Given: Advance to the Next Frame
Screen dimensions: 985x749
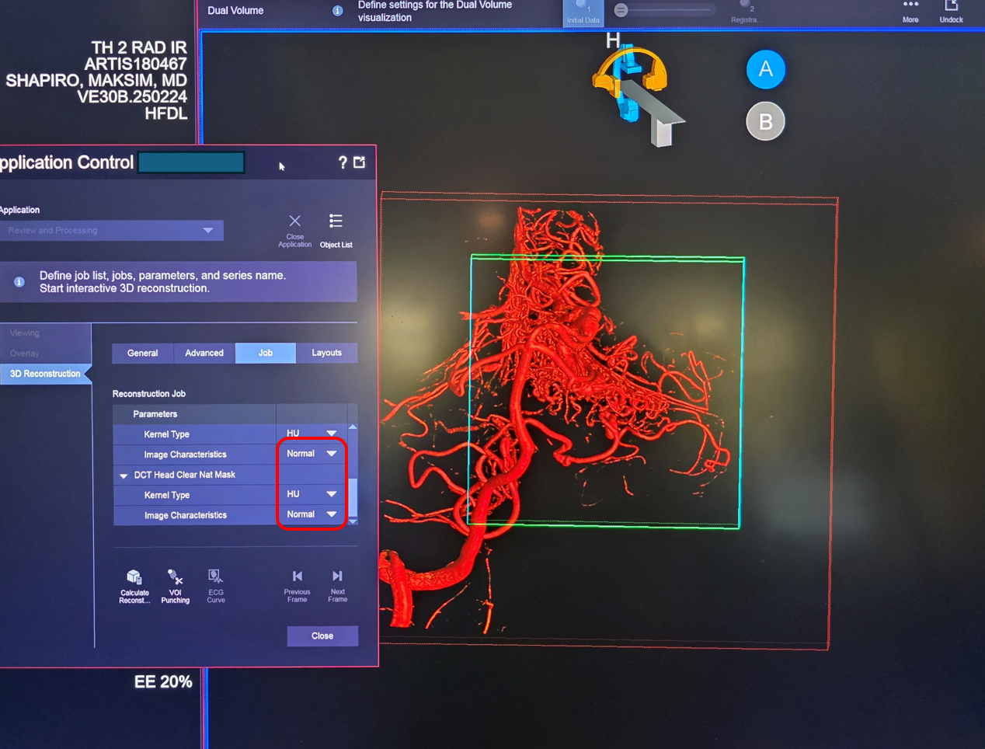Looking at the screenshot, I should coord(337,577).
